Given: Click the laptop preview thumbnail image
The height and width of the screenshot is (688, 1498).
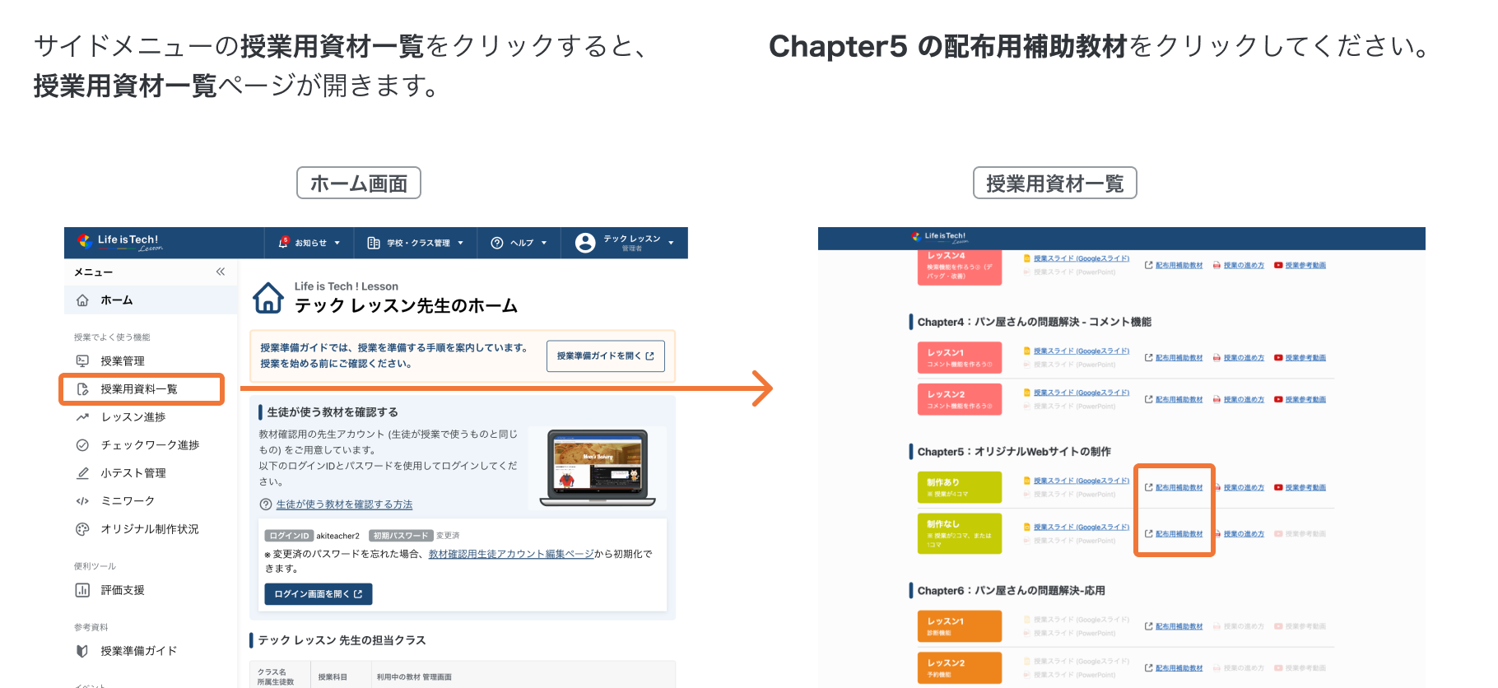Looking at the screenshot, I should pos(598,467).
